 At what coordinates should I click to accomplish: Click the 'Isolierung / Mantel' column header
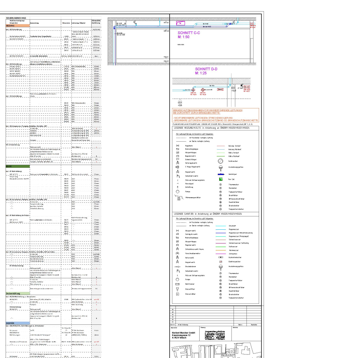78,23
